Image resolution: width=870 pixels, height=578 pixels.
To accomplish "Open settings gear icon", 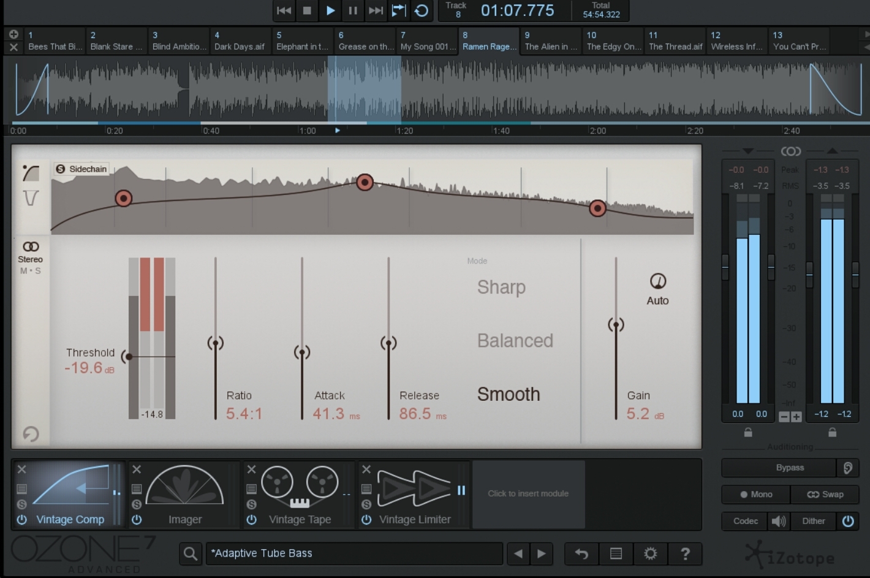I will point(651,553).
